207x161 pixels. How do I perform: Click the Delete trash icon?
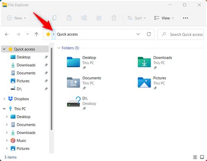click(114, 18)
